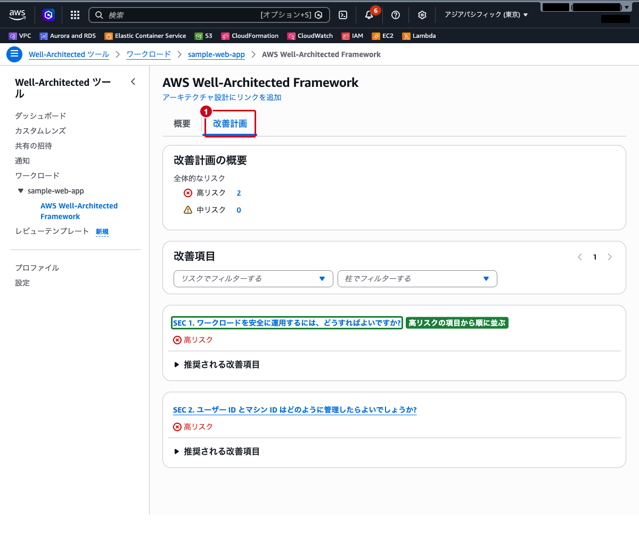Viewport: 639px width, 533px height.
Task: Open the SEC 1 question link
Action: [x=287, y=323]
